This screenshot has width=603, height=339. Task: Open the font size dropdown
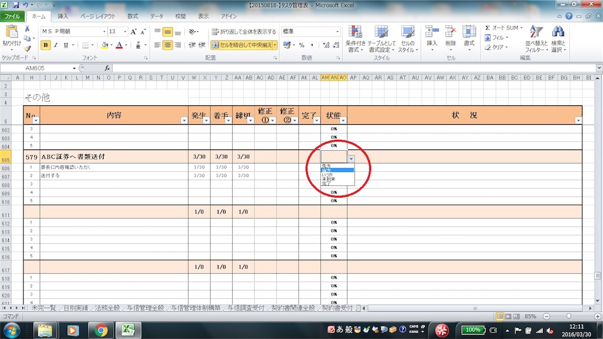(125, 32)
